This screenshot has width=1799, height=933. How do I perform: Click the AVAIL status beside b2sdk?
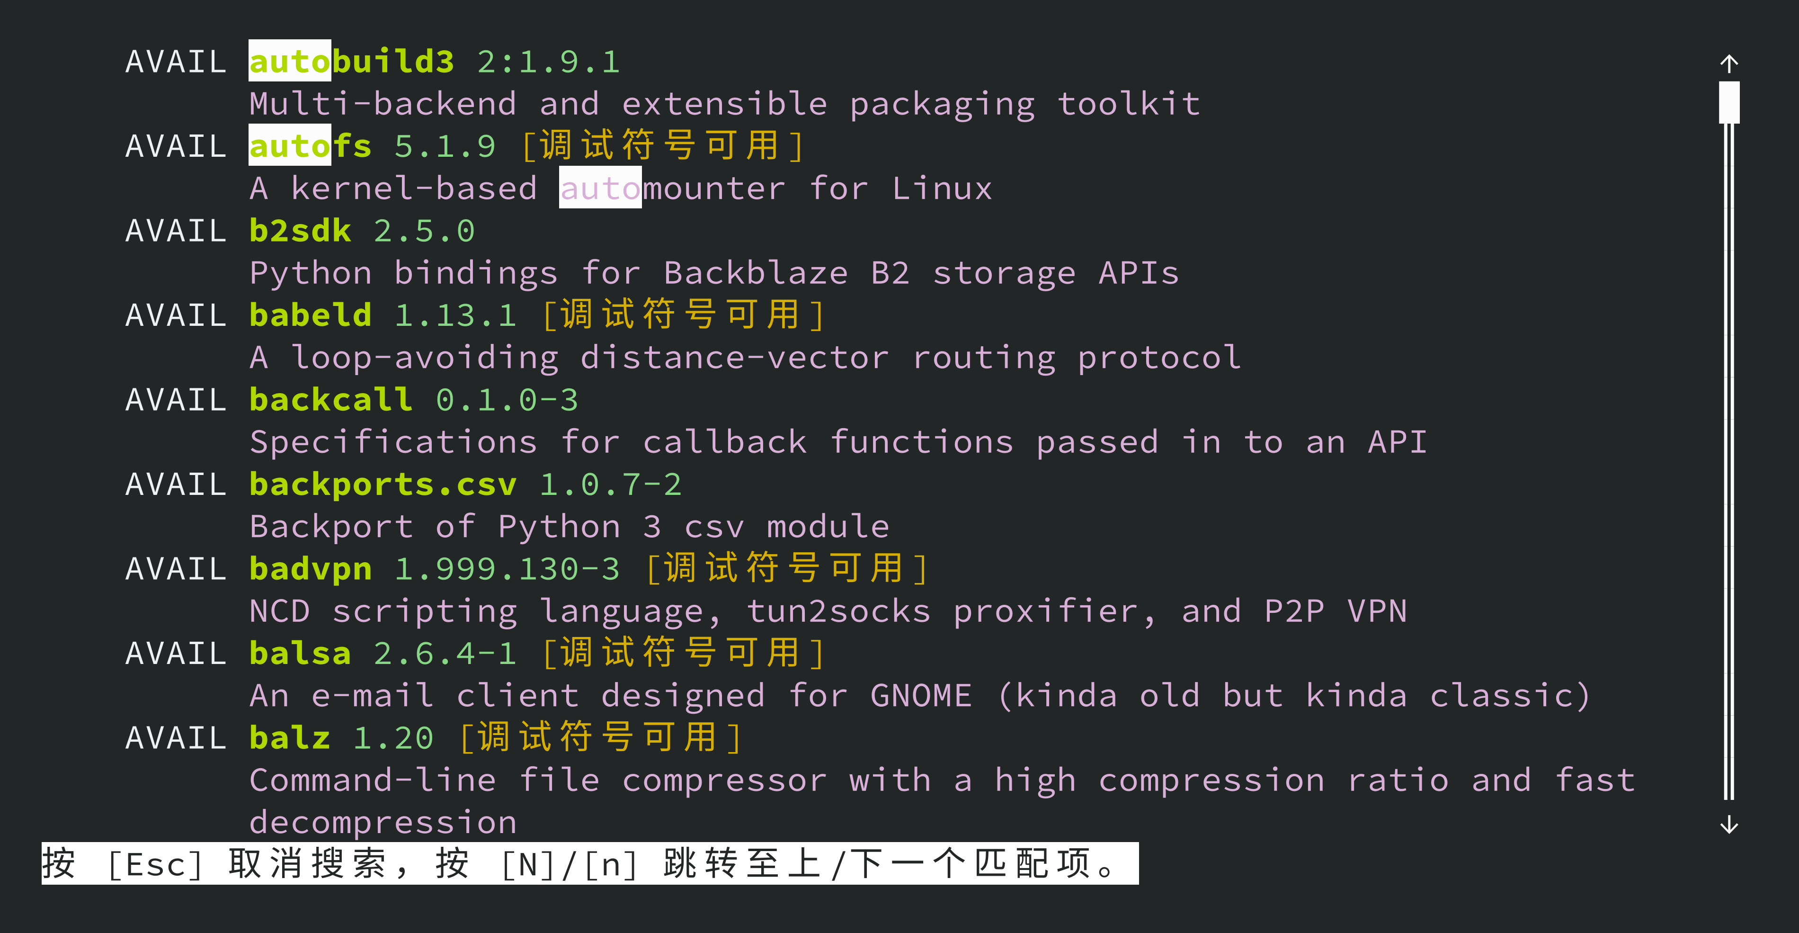pyautogui.click(x=176, y=231)
